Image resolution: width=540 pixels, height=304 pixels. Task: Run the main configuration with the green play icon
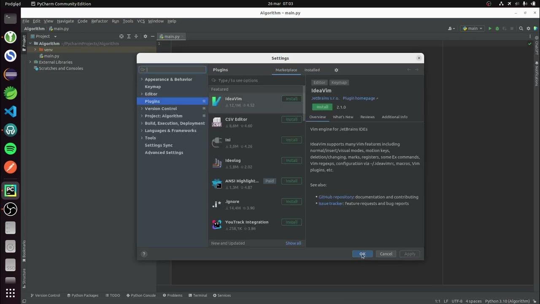click(x=490, y=29)
